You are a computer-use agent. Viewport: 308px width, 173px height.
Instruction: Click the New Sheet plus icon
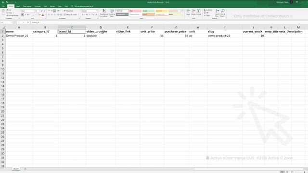(x=25, y=169)
